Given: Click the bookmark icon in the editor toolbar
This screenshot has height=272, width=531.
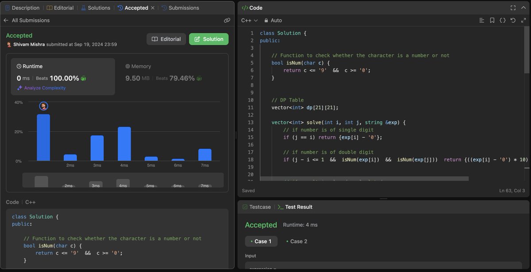Looking at the screenshot, I should tap(492, 20).
